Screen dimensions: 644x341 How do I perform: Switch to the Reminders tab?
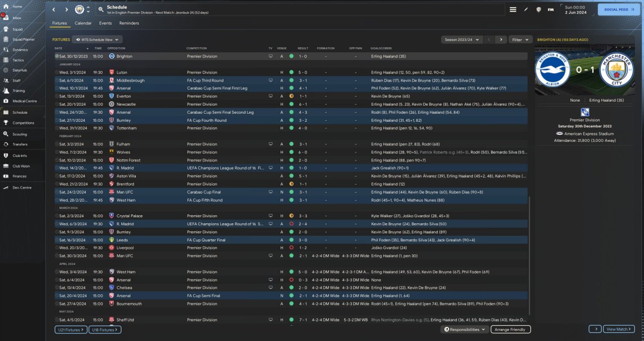129,23
